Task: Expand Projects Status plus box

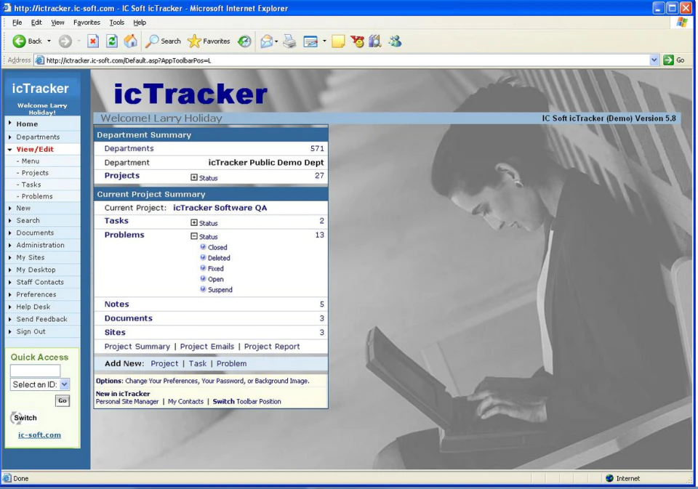Action: (194, 177)
